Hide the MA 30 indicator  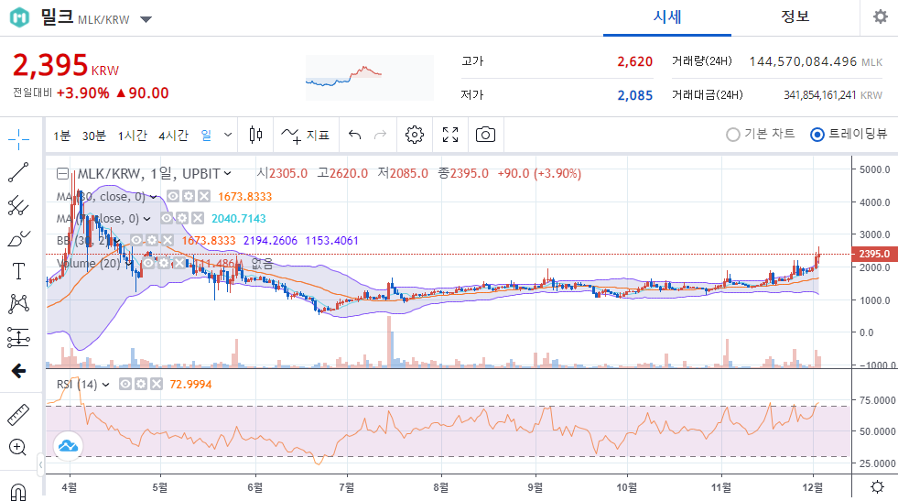tap(173, 196)
